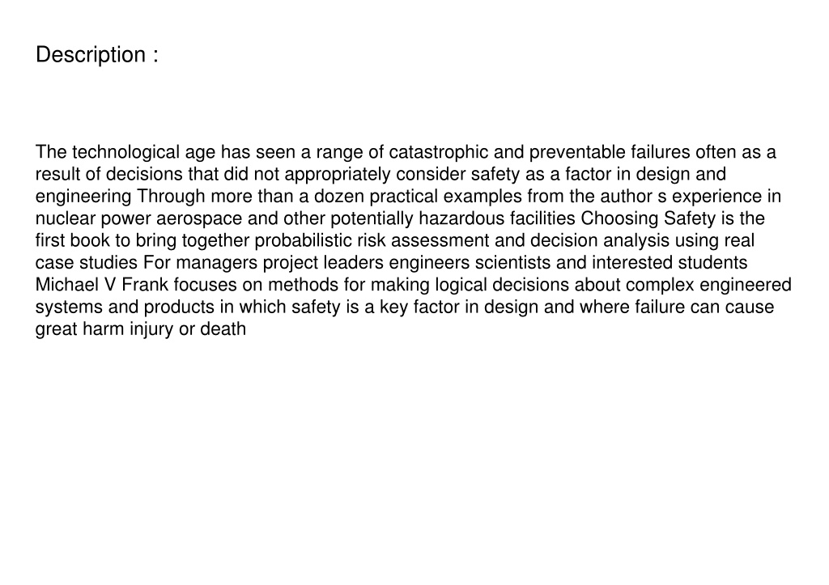The width and height of the screenshot is (829, 585).
Task: Click the phrase 'nuclear power aerospace'
Action: pos(138,218)
